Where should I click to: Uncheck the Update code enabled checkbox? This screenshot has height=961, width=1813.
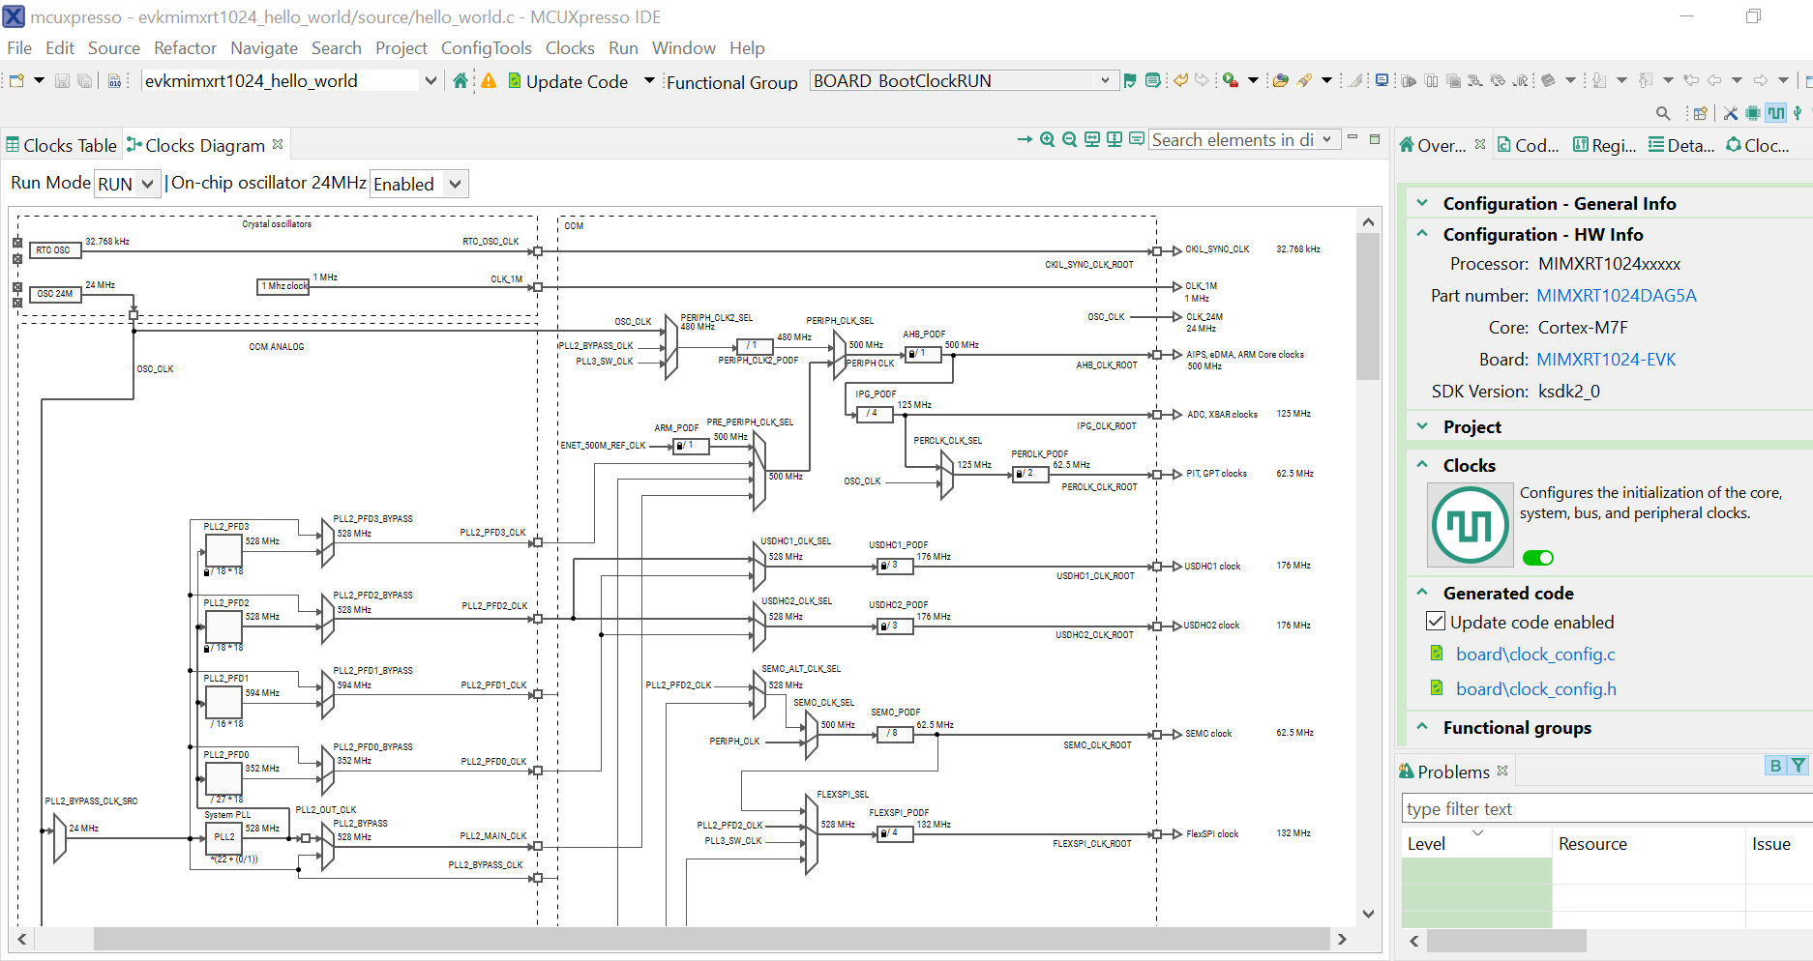[x=1437, y=622]
